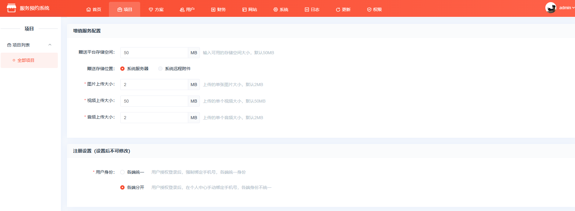575x211 pixels.
Task: Click the gear icon beside 系统
Action: [x=275, y=10]
